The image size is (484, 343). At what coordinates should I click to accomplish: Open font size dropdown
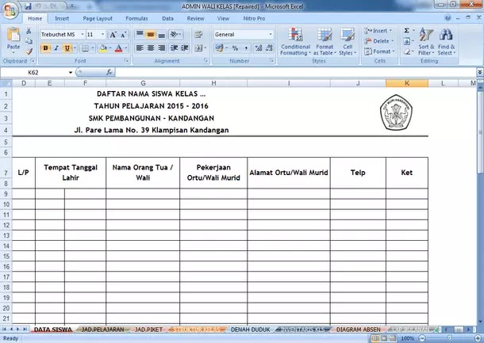pos(103,35)
